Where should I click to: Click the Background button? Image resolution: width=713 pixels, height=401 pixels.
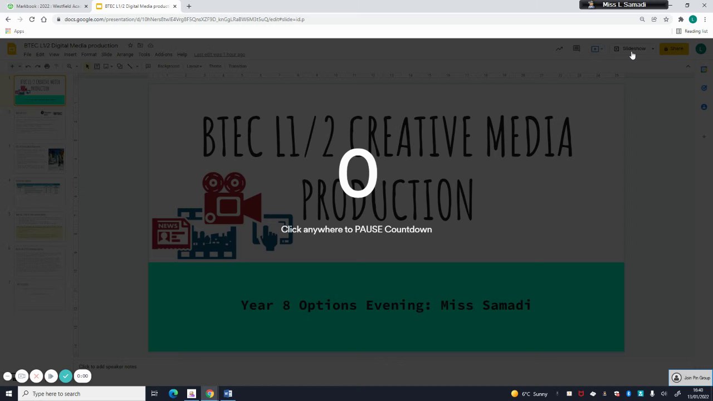tap(168, 66)
